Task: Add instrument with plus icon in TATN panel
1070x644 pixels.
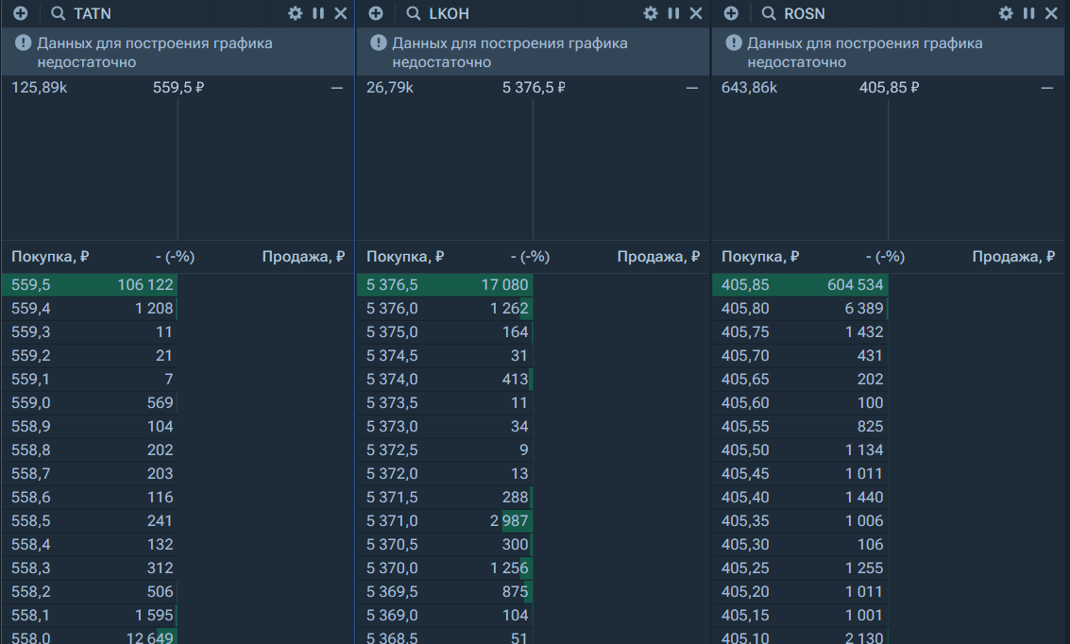Action: [x=21, y=13]
